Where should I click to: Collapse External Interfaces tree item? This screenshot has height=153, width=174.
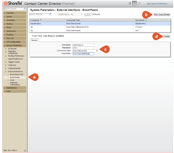(6, 72)
